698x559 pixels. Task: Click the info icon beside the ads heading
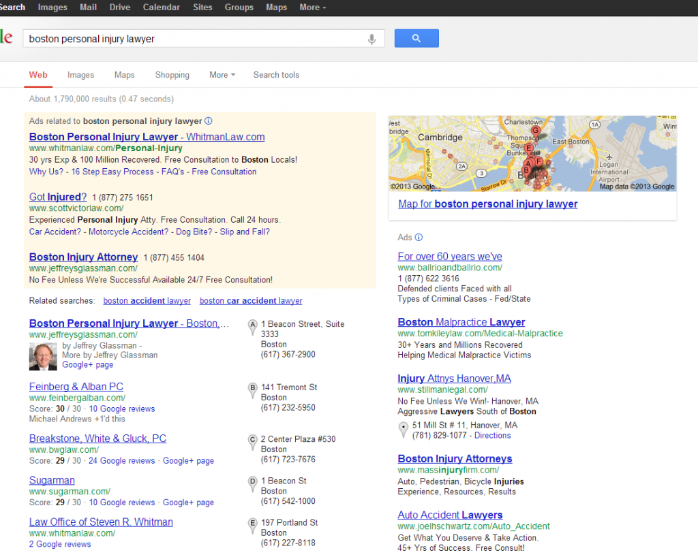[209, 121]
